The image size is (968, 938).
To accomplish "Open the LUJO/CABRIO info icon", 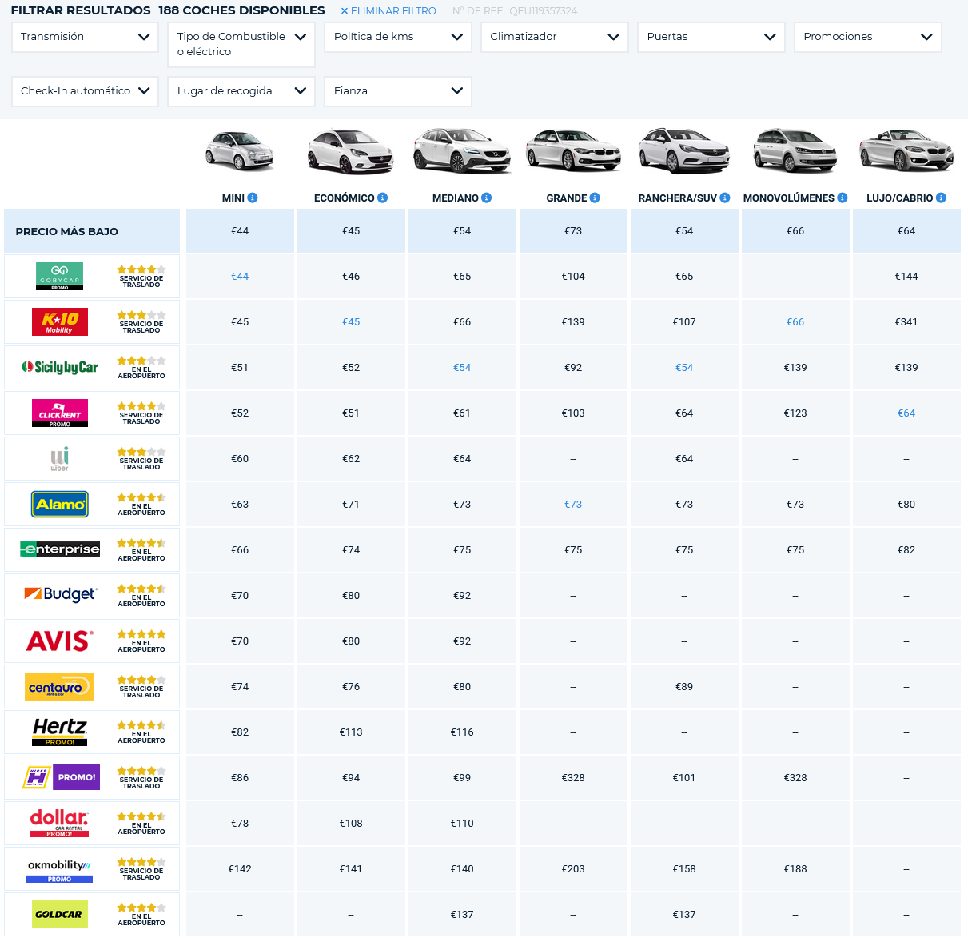I will coord(941,198).
